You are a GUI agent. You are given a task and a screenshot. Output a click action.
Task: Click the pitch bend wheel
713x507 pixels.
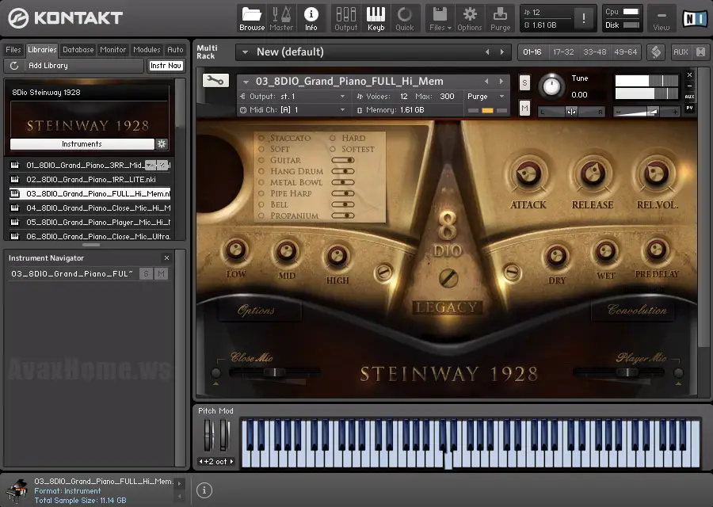coord(208,435)
